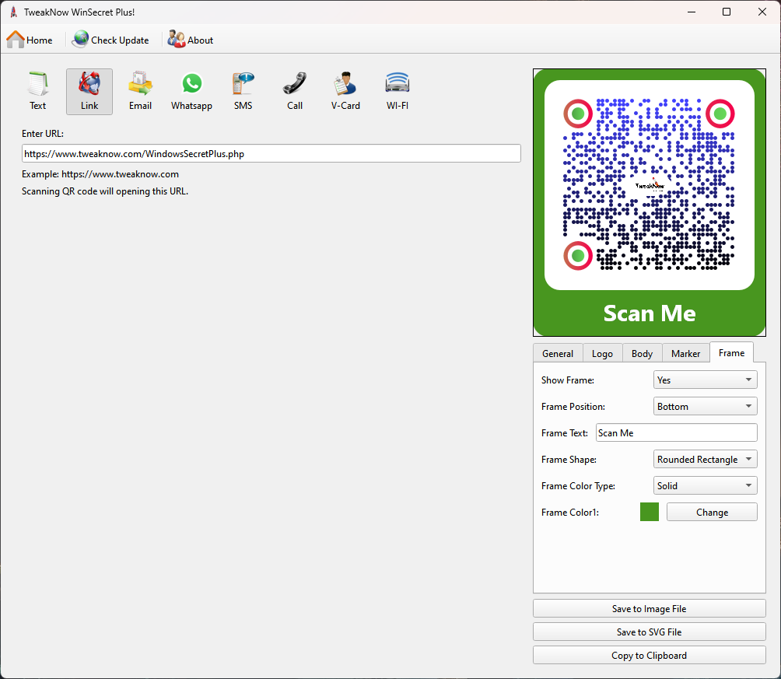Close the TweakNow WinSecret window

click(x=762, y=12)
